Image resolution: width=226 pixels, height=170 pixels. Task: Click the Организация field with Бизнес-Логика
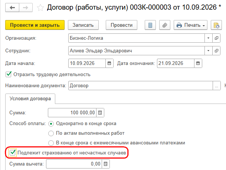click(x=136, y=38)
